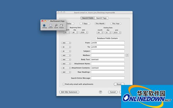173x108 pixels.
Task: Click the To input field
Action: 108,47
